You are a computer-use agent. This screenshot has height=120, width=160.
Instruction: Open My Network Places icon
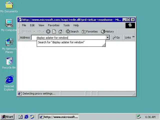tap(9, 45)
